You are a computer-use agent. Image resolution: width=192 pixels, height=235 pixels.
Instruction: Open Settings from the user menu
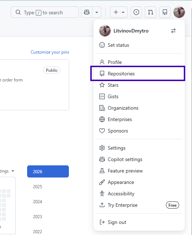pos(139,148)
